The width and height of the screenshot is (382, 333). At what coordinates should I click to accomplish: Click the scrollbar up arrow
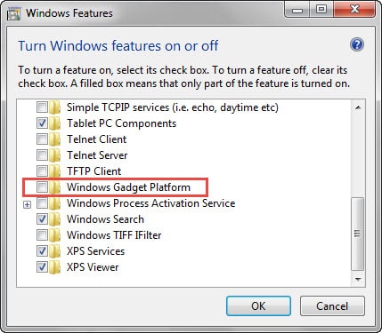click(358, 107)
